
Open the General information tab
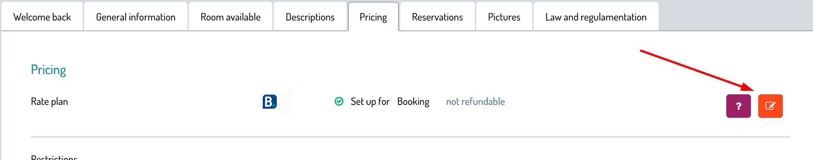point(136,17)
